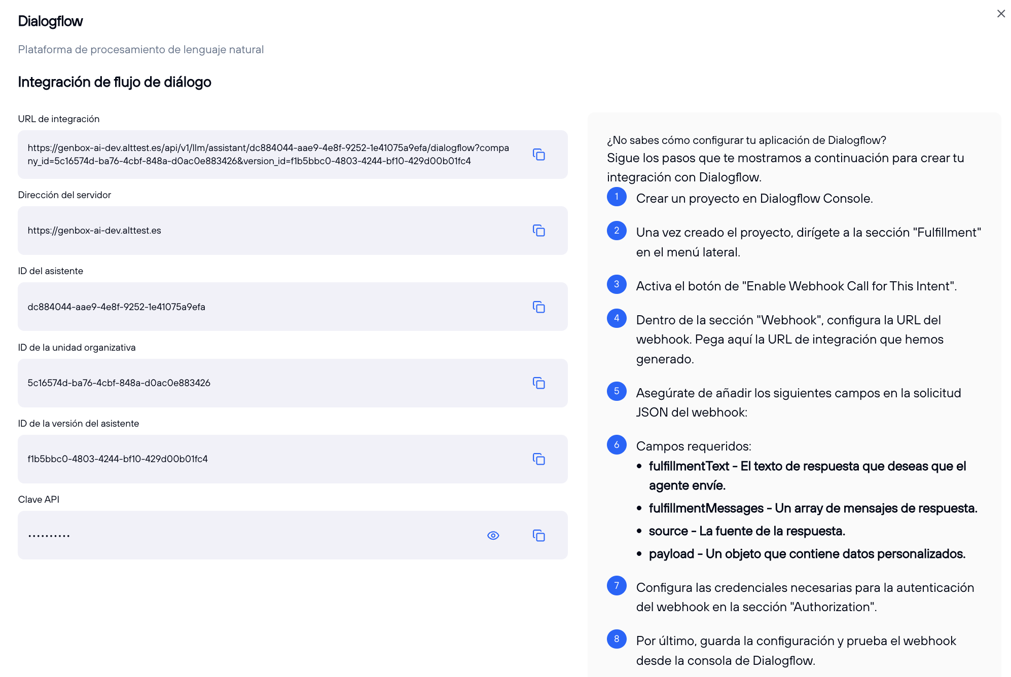This screenshot has width=1011, height=677.
Task: Select the integration URL text field
Action: [254, 155]
